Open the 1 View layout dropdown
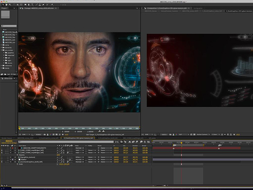This screenshot has width=253, height=190. coord(216,134)
